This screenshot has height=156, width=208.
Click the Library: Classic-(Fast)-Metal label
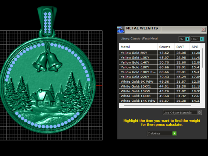tap(139, 39)
